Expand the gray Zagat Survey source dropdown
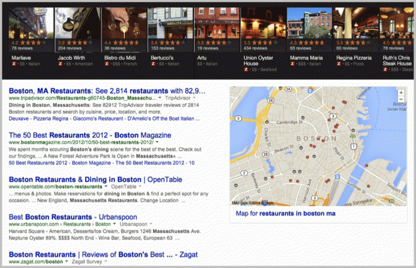 pos(106,262)
